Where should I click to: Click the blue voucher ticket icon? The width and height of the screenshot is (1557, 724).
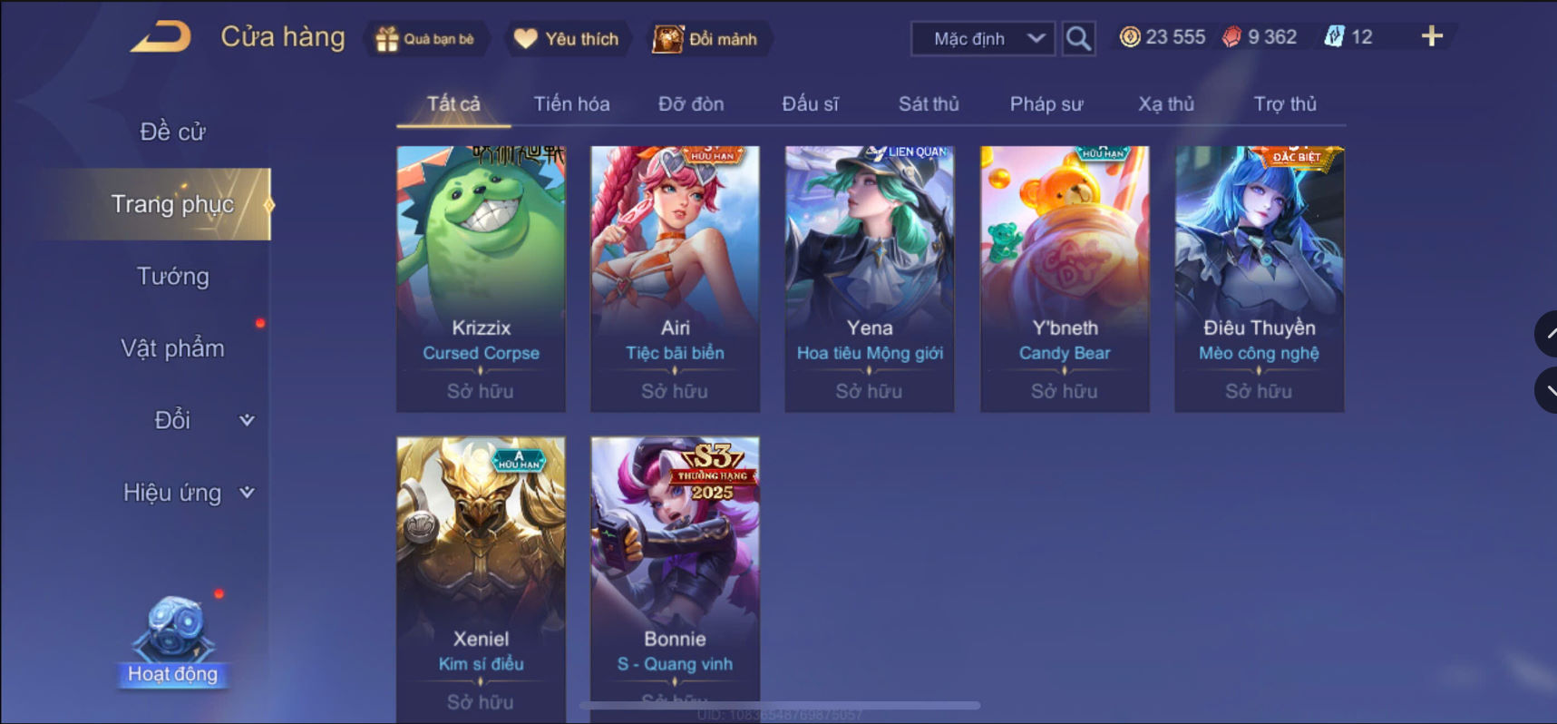tap(1334, 37)
